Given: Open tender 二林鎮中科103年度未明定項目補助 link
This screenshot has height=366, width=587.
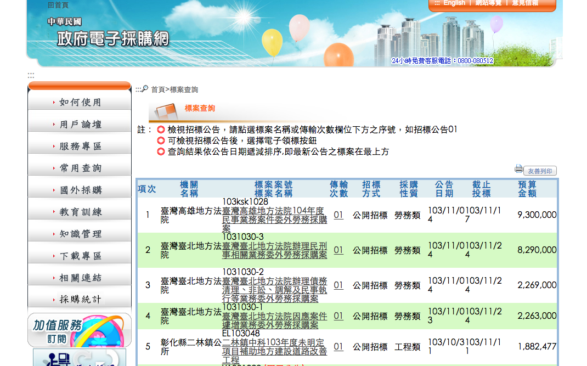Looking at the screenshot, I should tap(274, 351).
